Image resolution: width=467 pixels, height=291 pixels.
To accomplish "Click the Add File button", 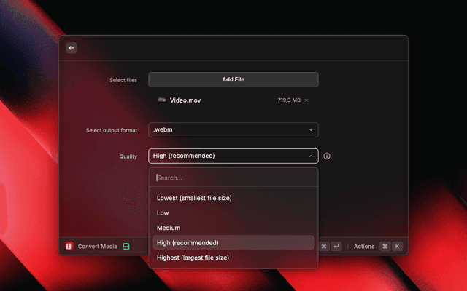I will (x=233, y=79).
